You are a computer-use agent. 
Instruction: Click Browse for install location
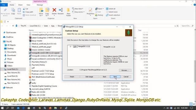[x=125, y=70]
